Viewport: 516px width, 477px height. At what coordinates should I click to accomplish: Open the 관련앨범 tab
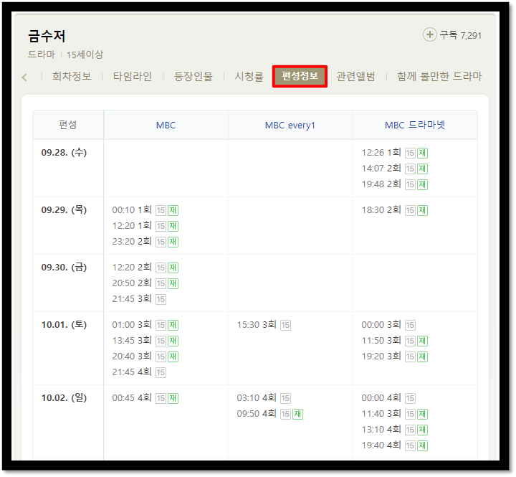(355, 77)
